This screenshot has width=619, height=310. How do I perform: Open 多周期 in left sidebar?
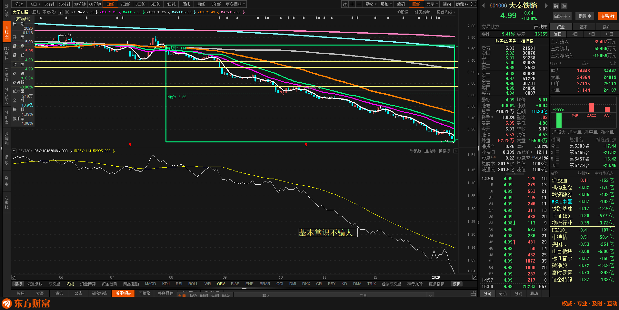[x=6, y=138]
